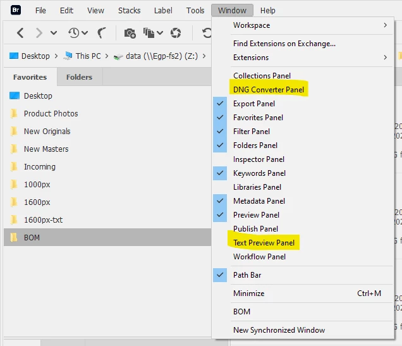Screen dimensions: 402x346
Task: Open the Label menu
Action: 163,11
